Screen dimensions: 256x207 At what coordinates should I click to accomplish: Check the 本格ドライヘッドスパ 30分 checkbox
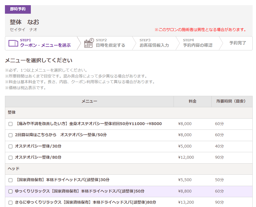[x=11, y=180]
